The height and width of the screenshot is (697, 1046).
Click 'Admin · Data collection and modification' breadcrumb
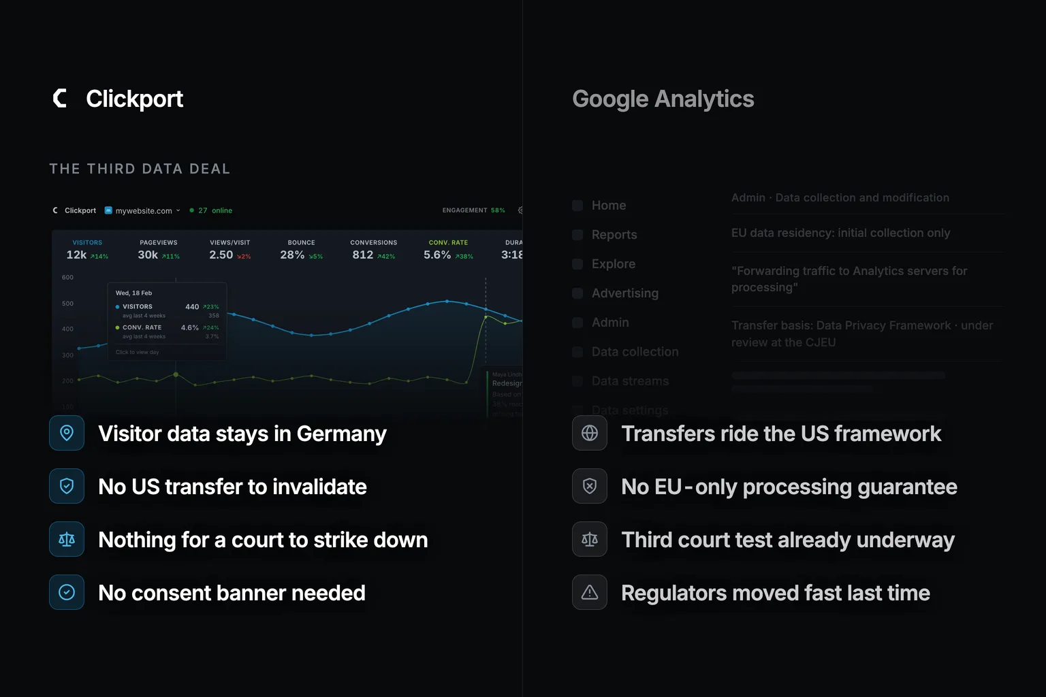[840, 197]
